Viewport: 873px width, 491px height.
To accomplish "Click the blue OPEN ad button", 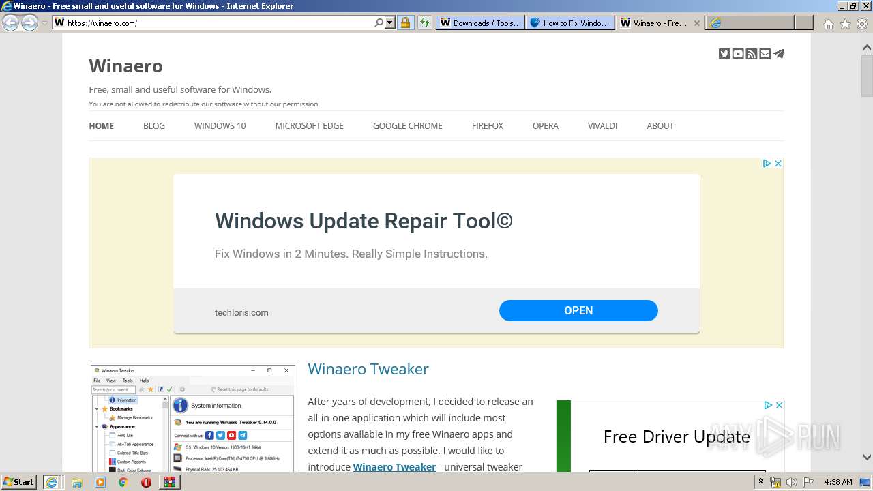I will pos(578,310).
